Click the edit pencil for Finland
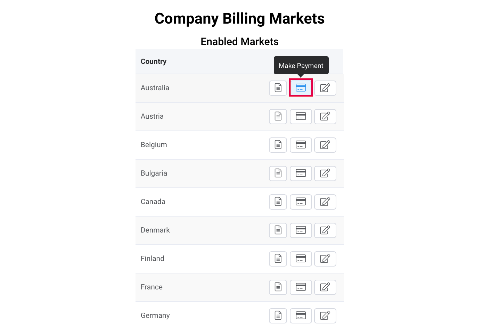This screenshot has height=329, width=483. 325,259
